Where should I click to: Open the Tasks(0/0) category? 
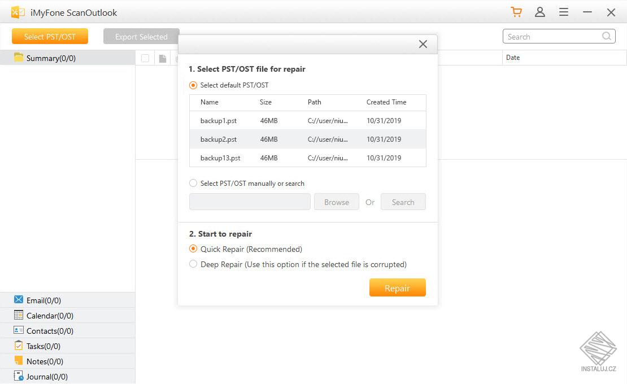(x=68, y=346)
